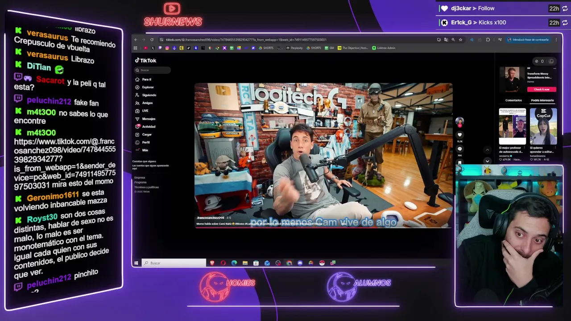
Task: Open the CapCut Si quieres aprender thumbnail
Action: pos(543,126)
